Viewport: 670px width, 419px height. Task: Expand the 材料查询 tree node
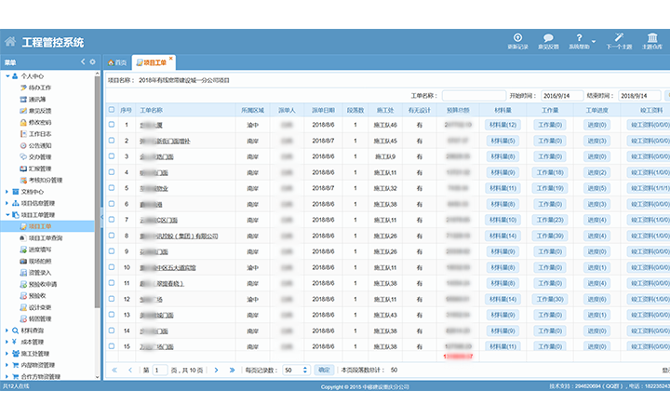[8, 331]
